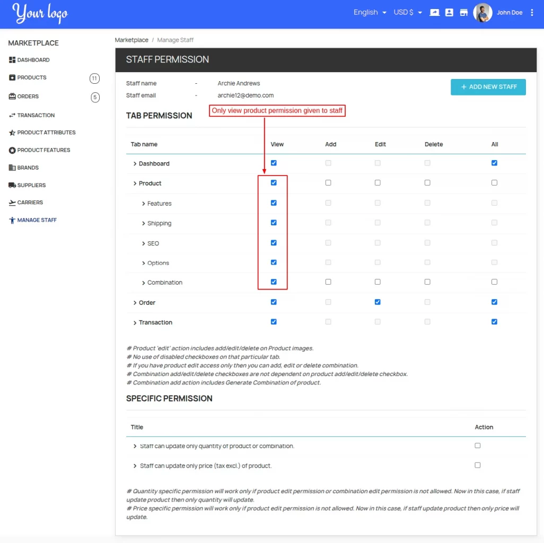Click the Manage Staff person icon

tap(12, 220)
